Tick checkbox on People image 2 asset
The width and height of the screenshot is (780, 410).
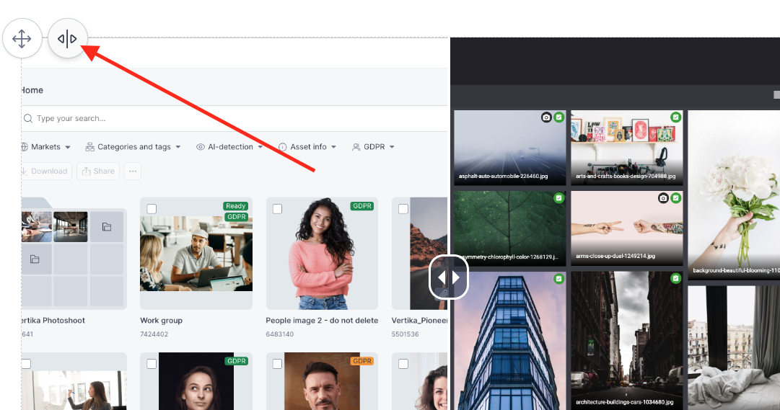tap(278, 209)
